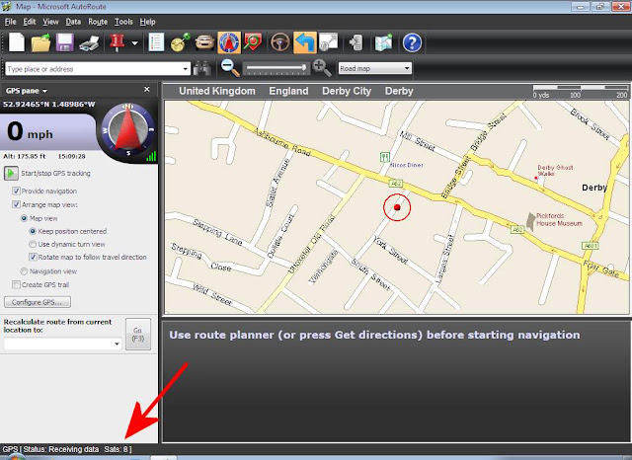Select the Navigation view radio button
Screen dimensions: 632x460
tap(24, 271)
